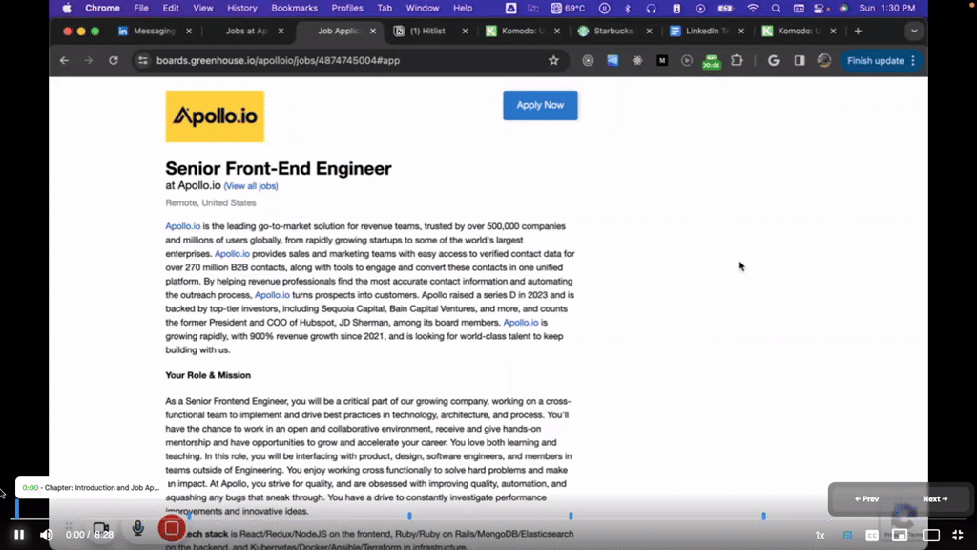The image size is (977, 550).
Task: Click the Google extension icon in the toolbar
Action: coord(774,60)
